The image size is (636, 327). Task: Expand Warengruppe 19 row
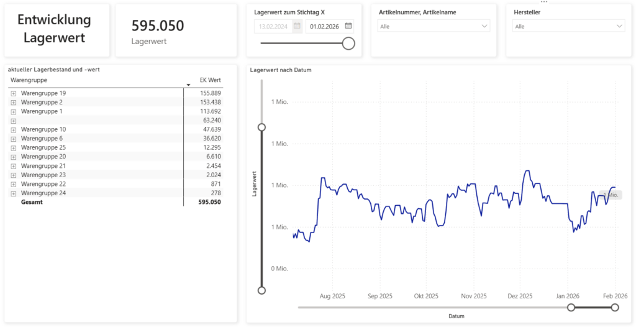coord(13,93)
